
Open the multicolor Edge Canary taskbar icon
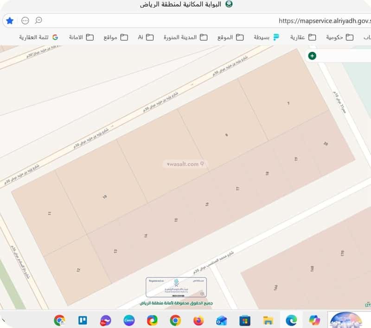pyautogui.click(x=152, y=321)
